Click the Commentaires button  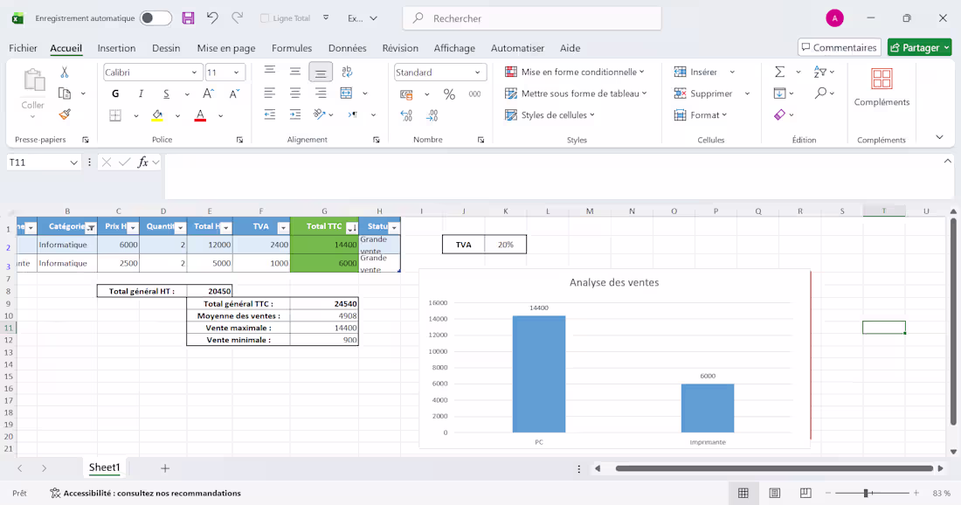(839, 47)
